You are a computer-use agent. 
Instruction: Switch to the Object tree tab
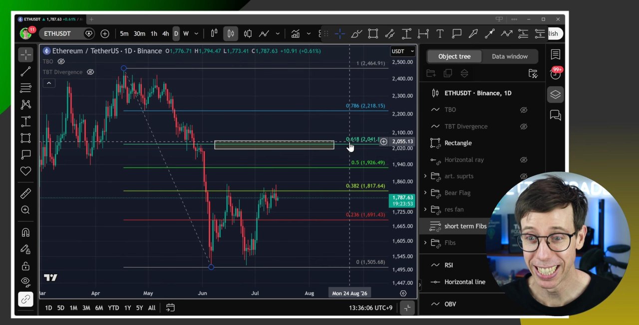click(454, 56)
